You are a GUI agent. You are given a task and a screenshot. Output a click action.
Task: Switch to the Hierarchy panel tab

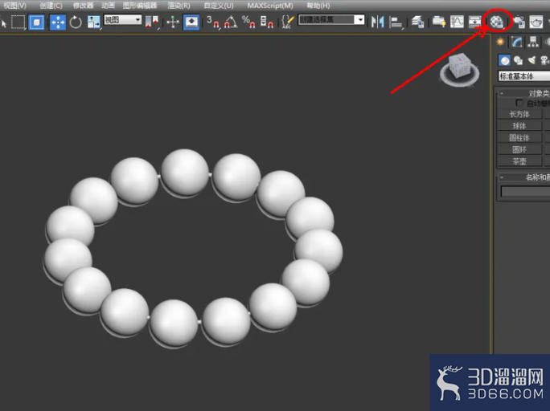pyautogui.click(x=533, y=42)
